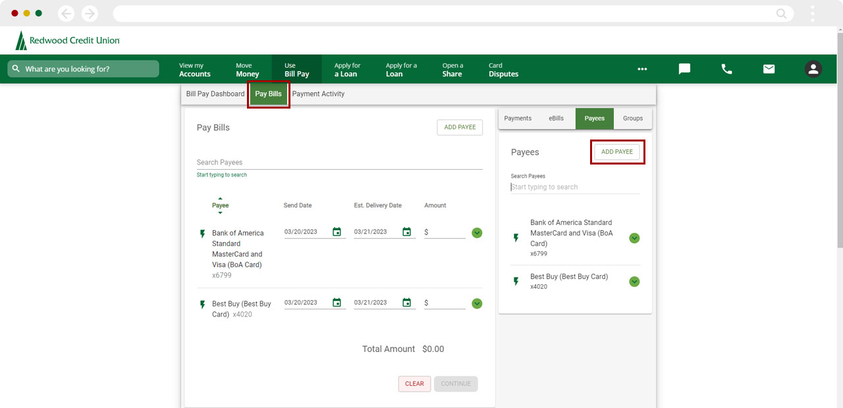Open Delivery Date calendar for Bank of America

(x=407, y=232)
